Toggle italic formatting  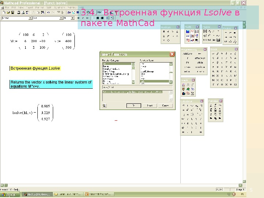pos(83,18)
